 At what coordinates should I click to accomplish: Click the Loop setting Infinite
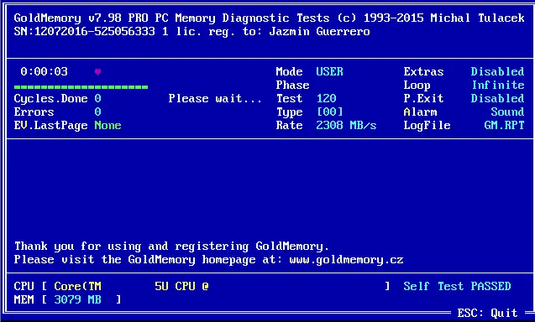coord(498,85)
